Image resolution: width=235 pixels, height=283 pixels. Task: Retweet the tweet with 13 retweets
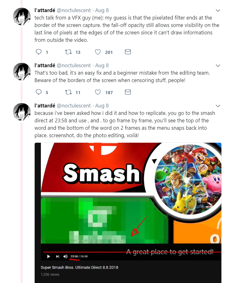pos(68,52)
